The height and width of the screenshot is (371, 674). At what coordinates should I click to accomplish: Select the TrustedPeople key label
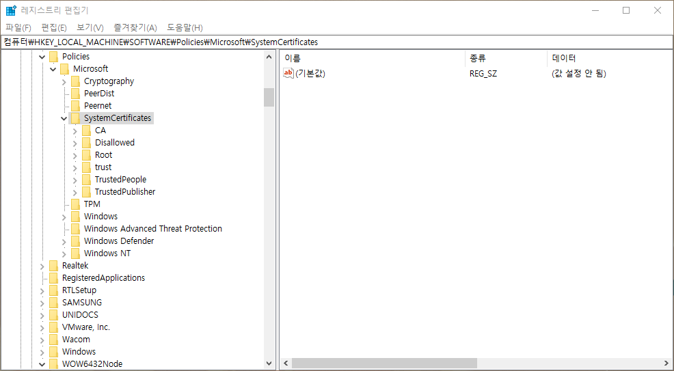120,180
